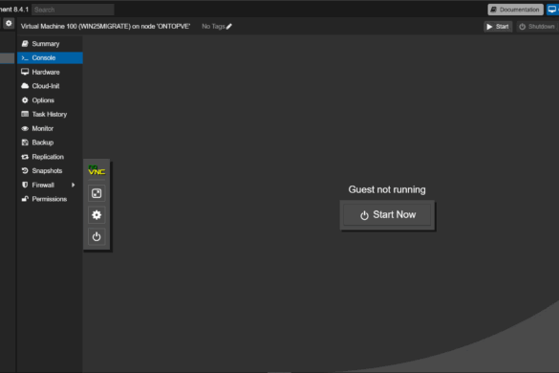Viewport: 559px width, 373px height.
Task: Click the Hardware monitor icon
Action: coord(25,72)
